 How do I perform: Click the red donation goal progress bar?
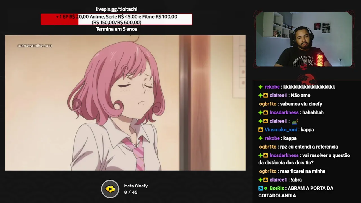116,19
